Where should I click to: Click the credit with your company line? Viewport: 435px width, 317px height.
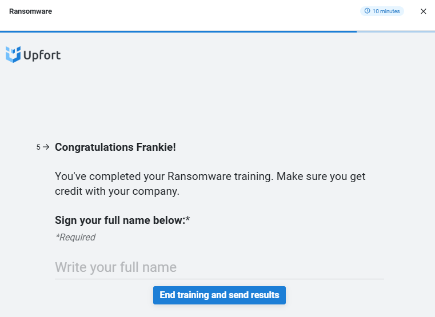pyautogui.click(x=117, y=191)
